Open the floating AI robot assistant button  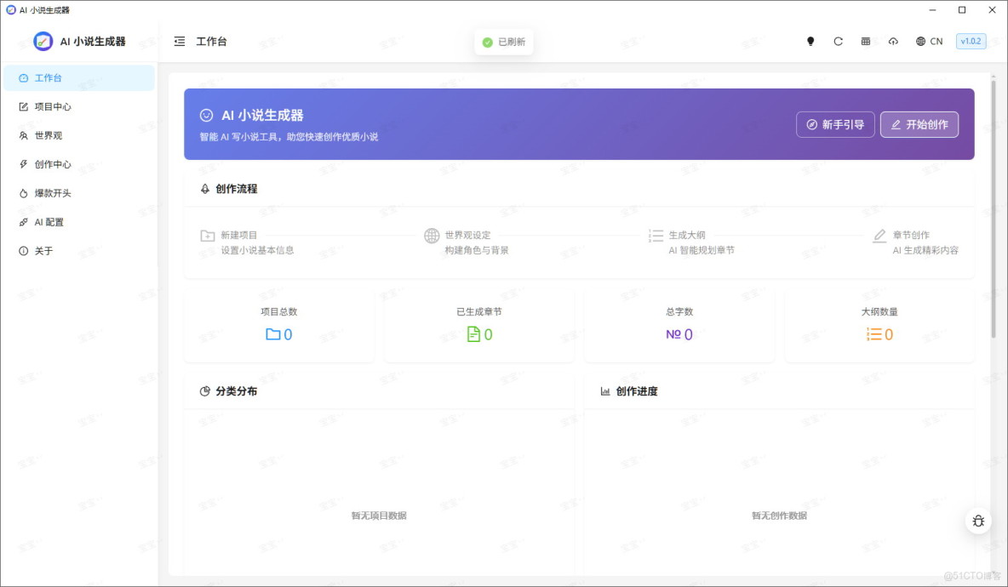(x=978, y=521)
